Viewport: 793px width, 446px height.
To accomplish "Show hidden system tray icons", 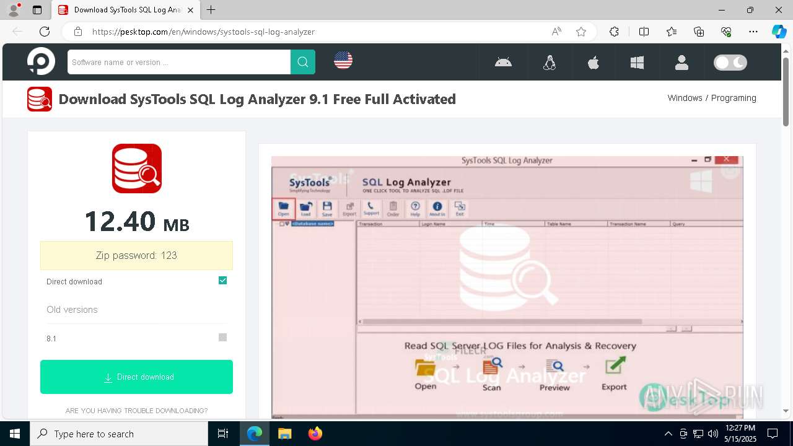I will (x=668, y=434).
